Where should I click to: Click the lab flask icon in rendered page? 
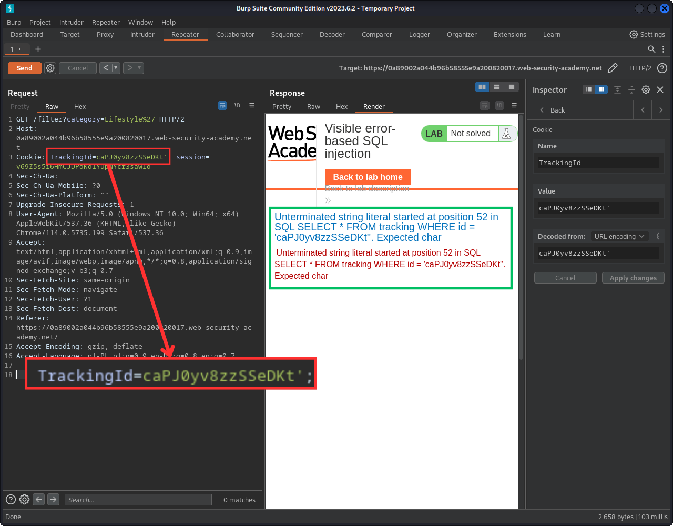[x=506, y=134]
